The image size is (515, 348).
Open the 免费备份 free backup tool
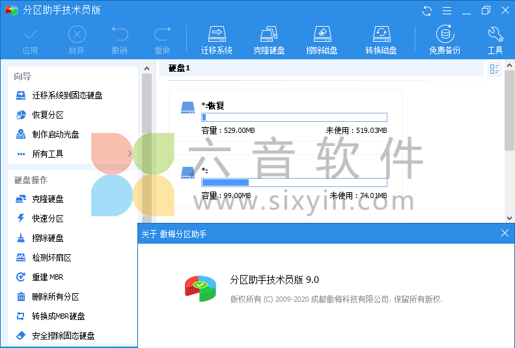[x=445, y=40]
